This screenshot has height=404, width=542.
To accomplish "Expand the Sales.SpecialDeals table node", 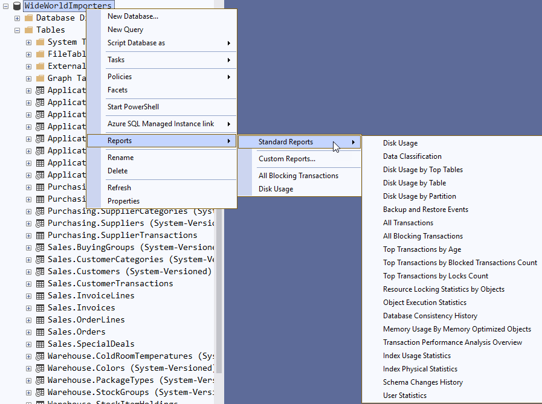I will click(28, 345).
